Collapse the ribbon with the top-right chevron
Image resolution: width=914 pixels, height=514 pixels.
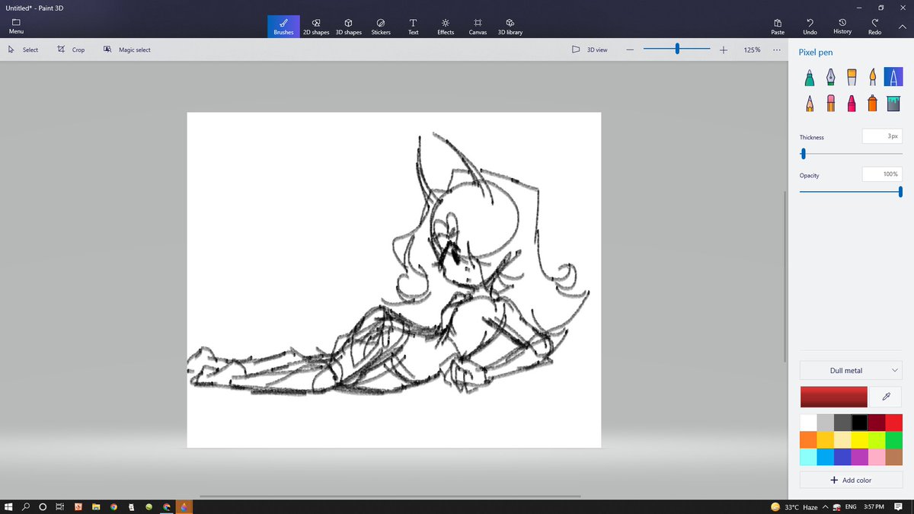pos(903,26)
